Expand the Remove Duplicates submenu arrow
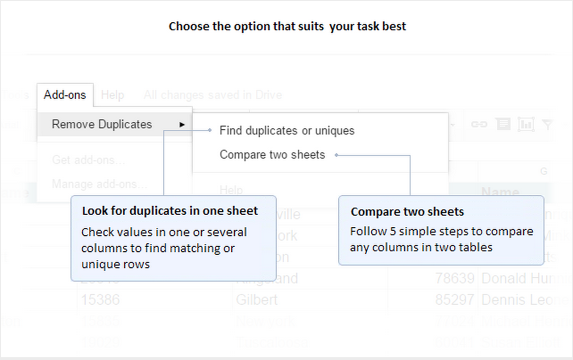Image resolution: width=573 pixels, height=360 pixels. pos(182,125)
